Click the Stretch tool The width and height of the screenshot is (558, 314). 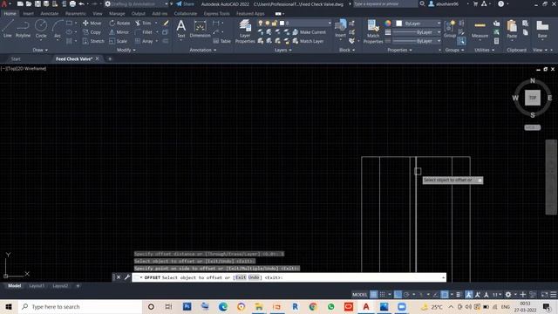pos(93,41)
